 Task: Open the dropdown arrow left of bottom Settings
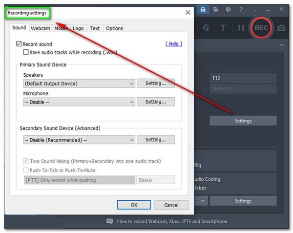[x=202, y=201]
